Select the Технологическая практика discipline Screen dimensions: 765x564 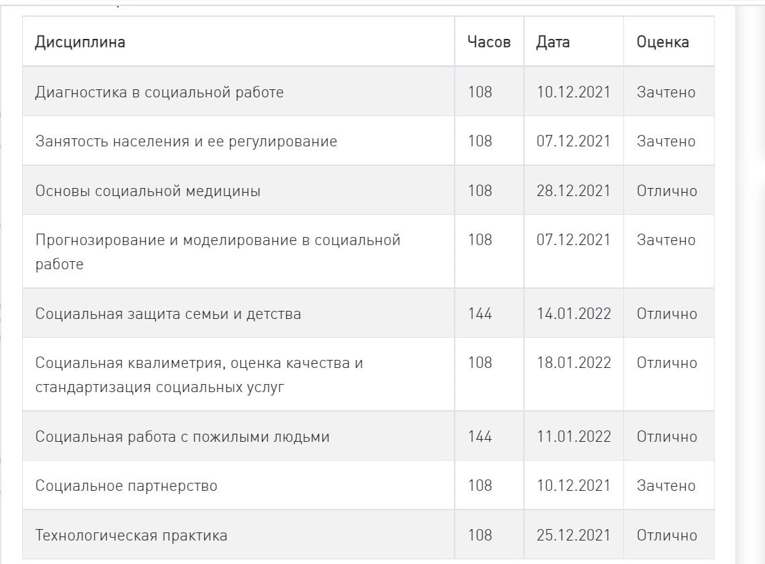pyautogui.click(x=131, y=535)
